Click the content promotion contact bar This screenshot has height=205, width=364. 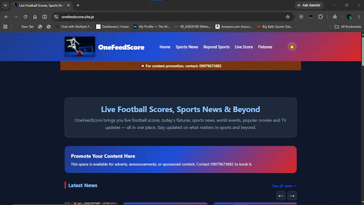(x=181, y=66)
